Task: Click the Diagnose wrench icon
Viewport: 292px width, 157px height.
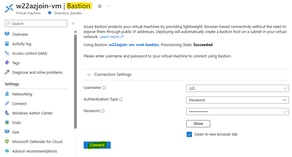Action: pyautogui.click(x=7, y=72)
